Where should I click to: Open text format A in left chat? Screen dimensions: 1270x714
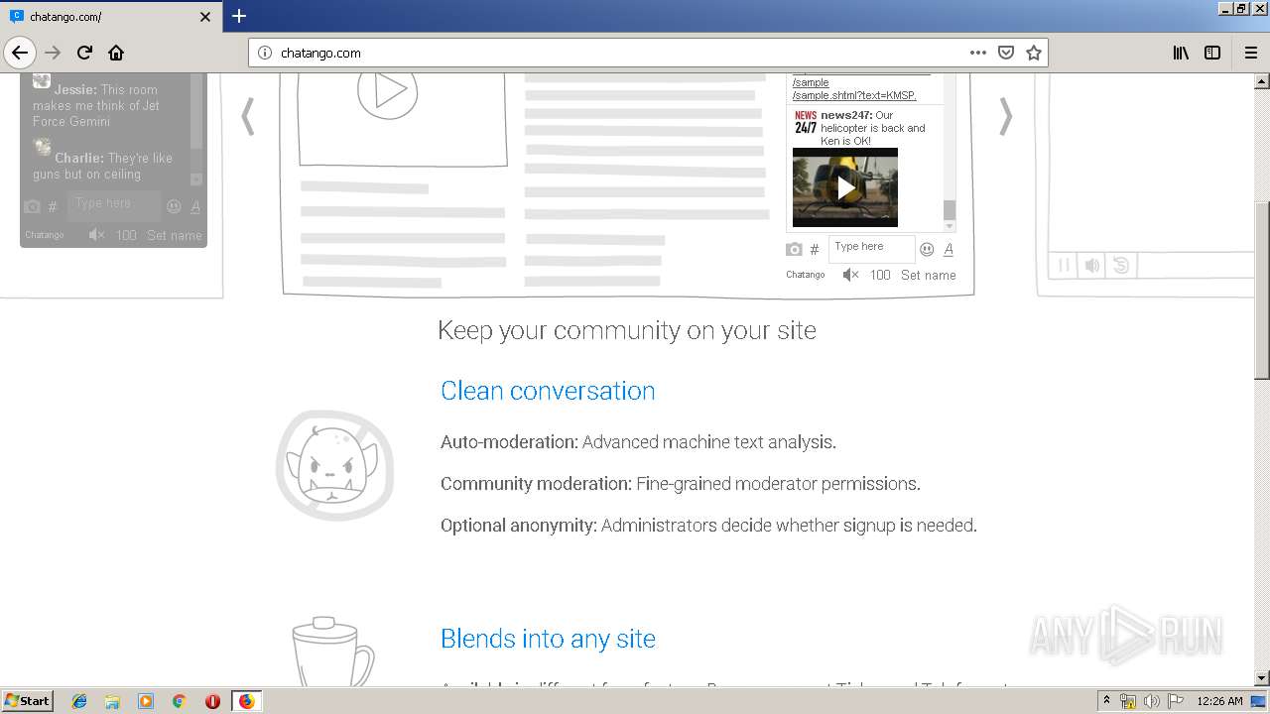pyautogui.click(x=195, y=206)
